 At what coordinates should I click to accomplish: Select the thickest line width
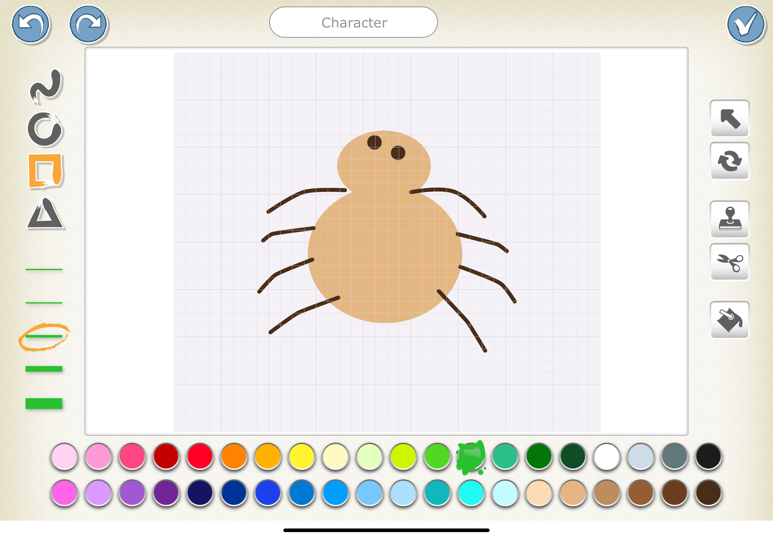[44, 403]
